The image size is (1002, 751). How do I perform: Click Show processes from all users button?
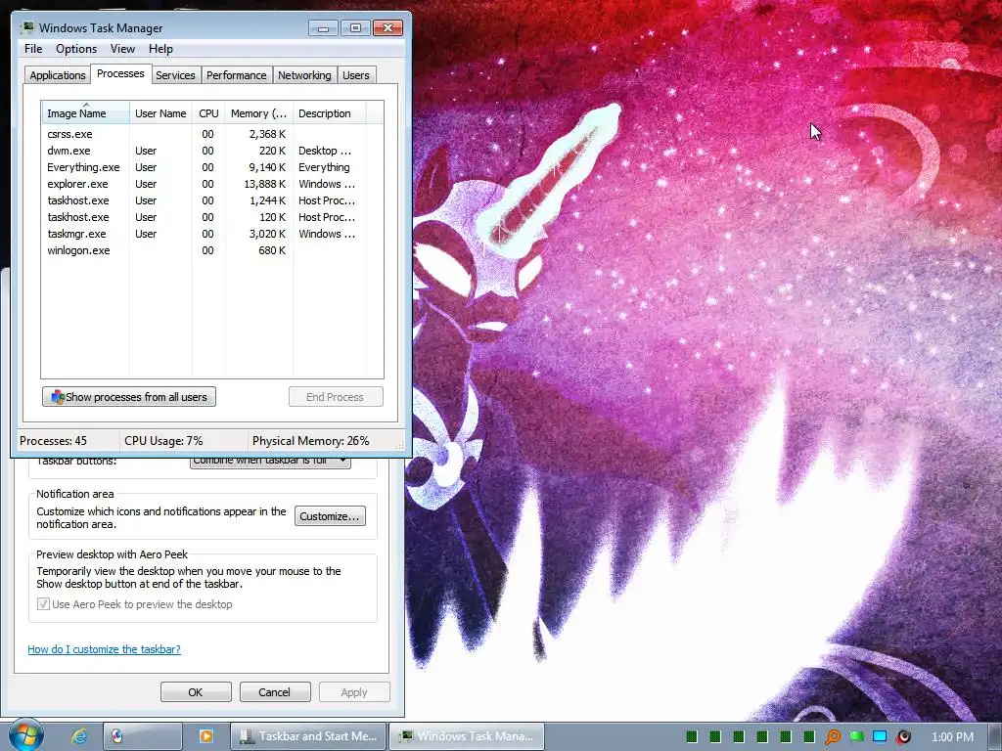pos(129,397)
